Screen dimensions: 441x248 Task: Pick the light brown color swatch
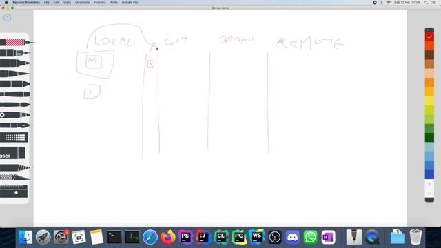(429, 64)
